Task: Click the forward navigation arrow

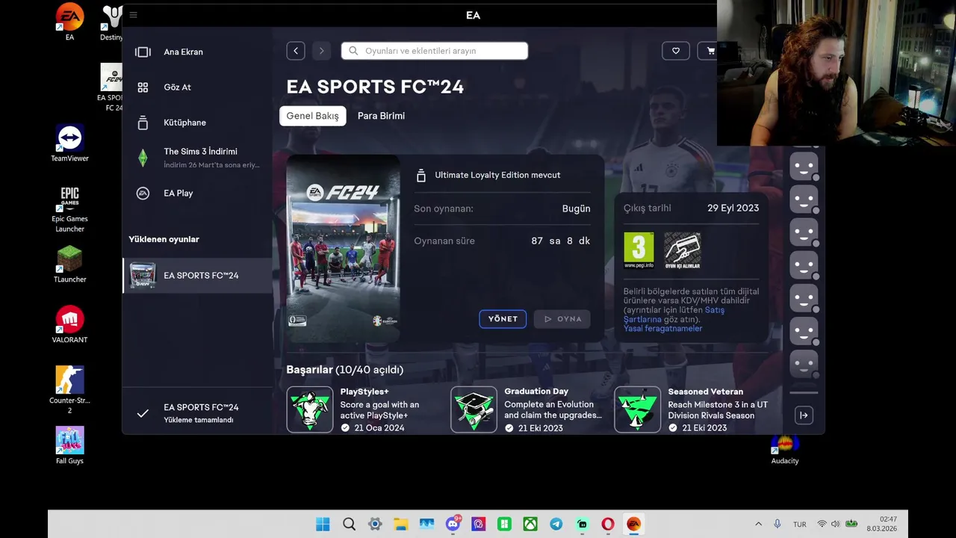Action: (322, 51)
